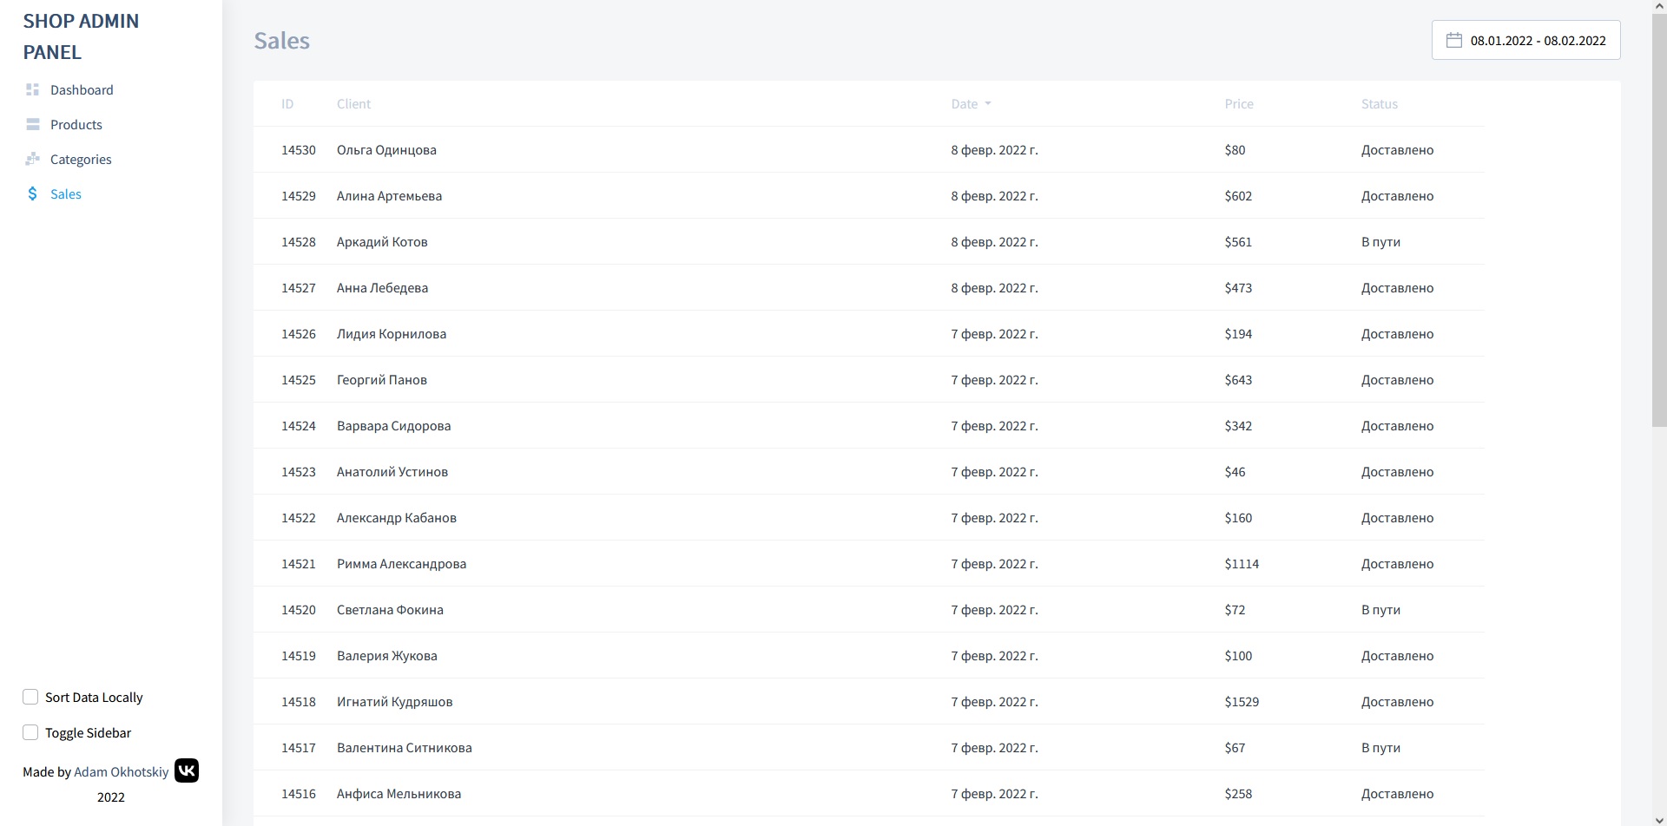Open Adam Okhotskiy author link
This screenshot has height=826, width=1667.
(122, 771)
